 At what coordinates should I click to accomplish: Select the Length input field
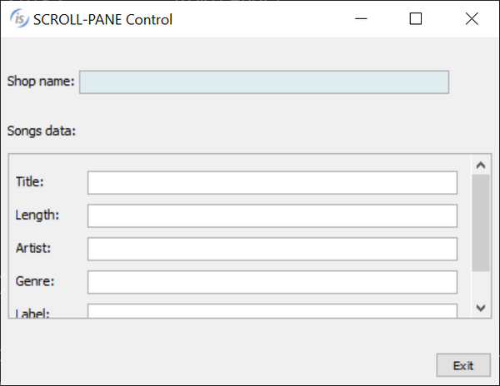tap(272, 215)
